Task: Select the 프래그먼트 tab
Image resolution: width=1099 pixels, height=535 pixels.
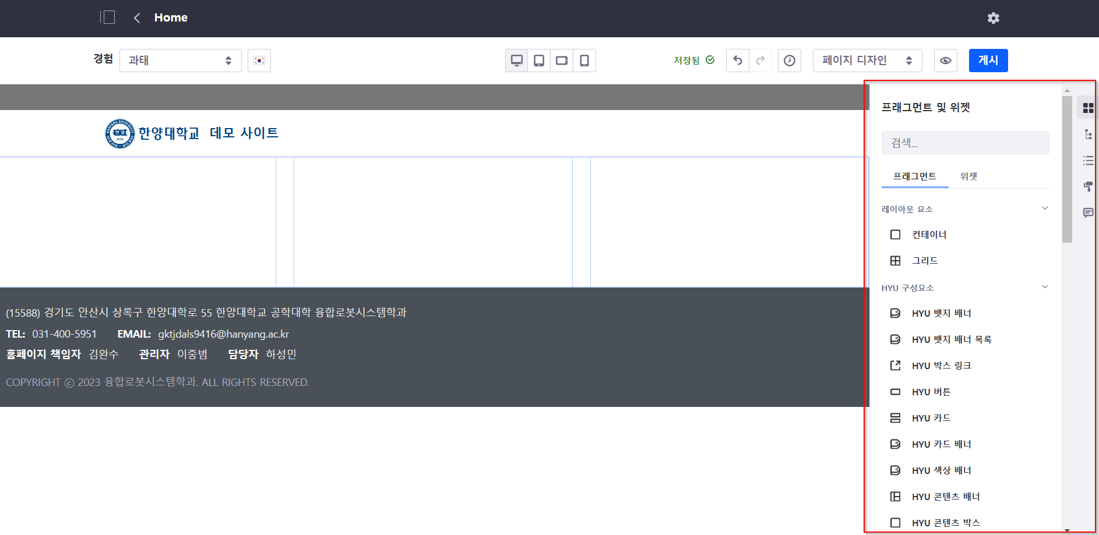Action: (x=914, y=176)
